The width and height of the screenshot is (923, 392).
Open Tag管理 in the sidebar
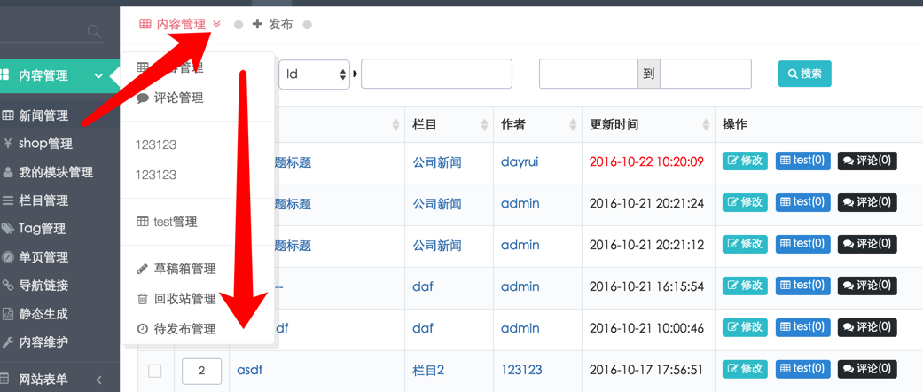coord(42,229)
